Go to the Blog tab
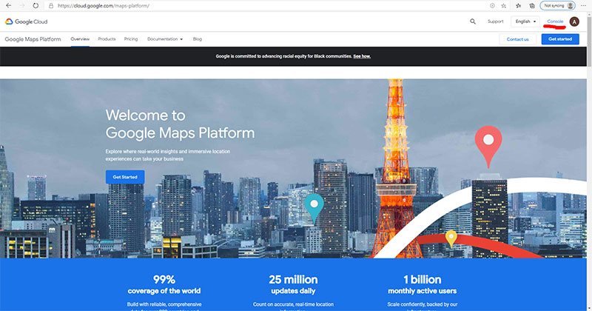 tap(198, 39)
